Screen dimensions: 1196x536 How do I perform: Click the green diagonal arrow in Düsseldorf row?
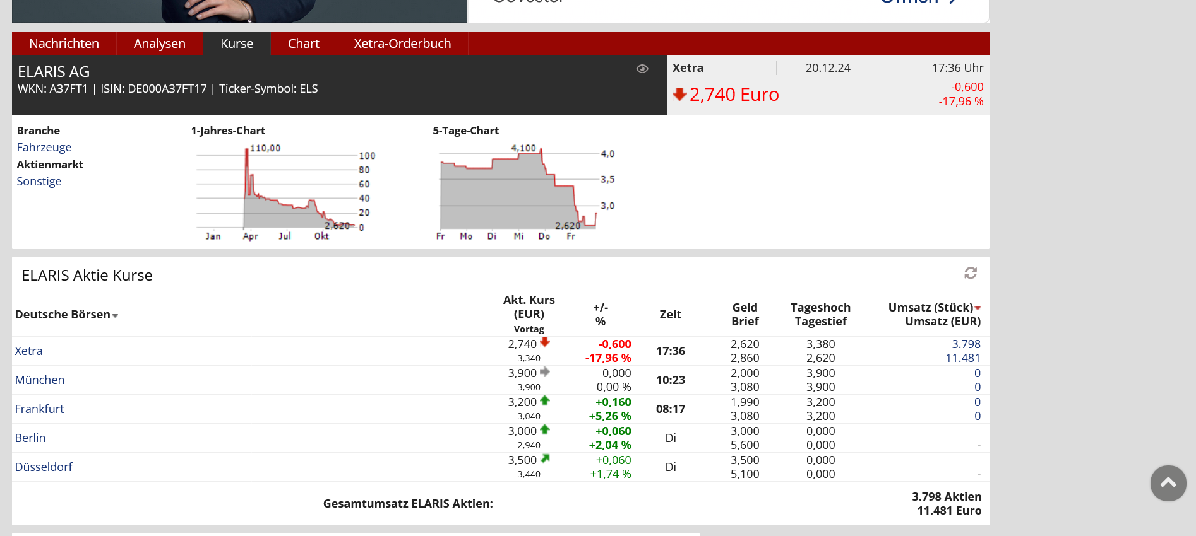click(x=544, y=458)
